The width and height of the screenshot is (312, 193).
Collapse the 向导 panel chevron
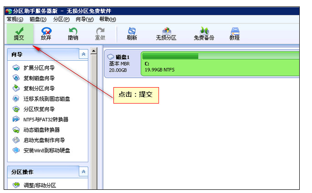coord(83,54)
